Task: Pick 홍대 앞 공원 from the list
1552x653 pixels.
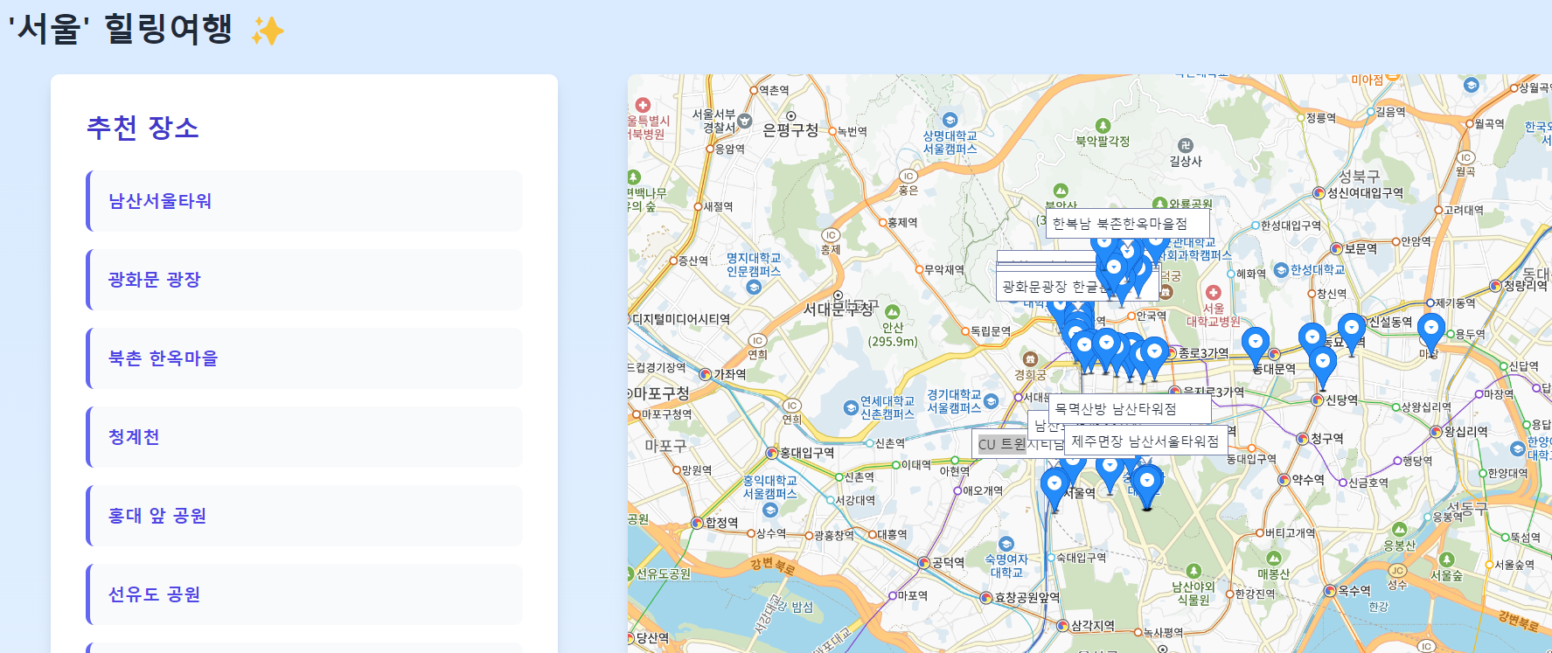Action: point(304,516)
